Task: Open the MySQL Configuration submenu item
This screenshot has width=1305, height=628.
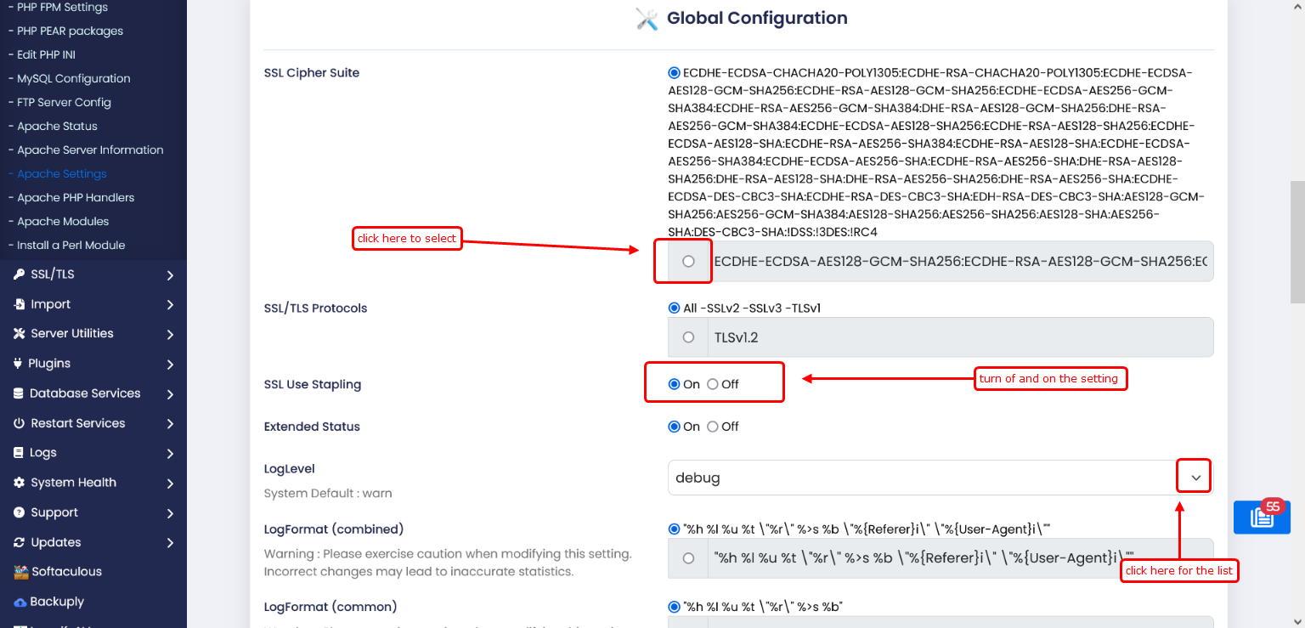Action: 73,78
